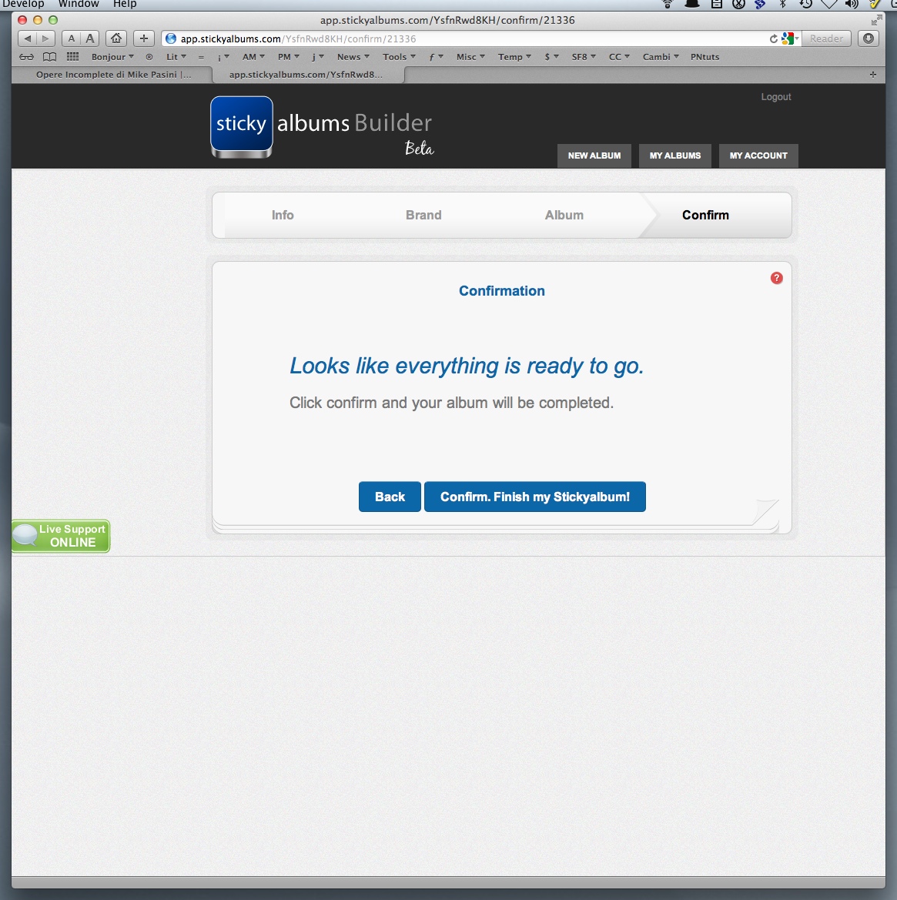Show bookmarks via the open book icon
This screenshot has width=897, height=900.
[x=49, y=57]
